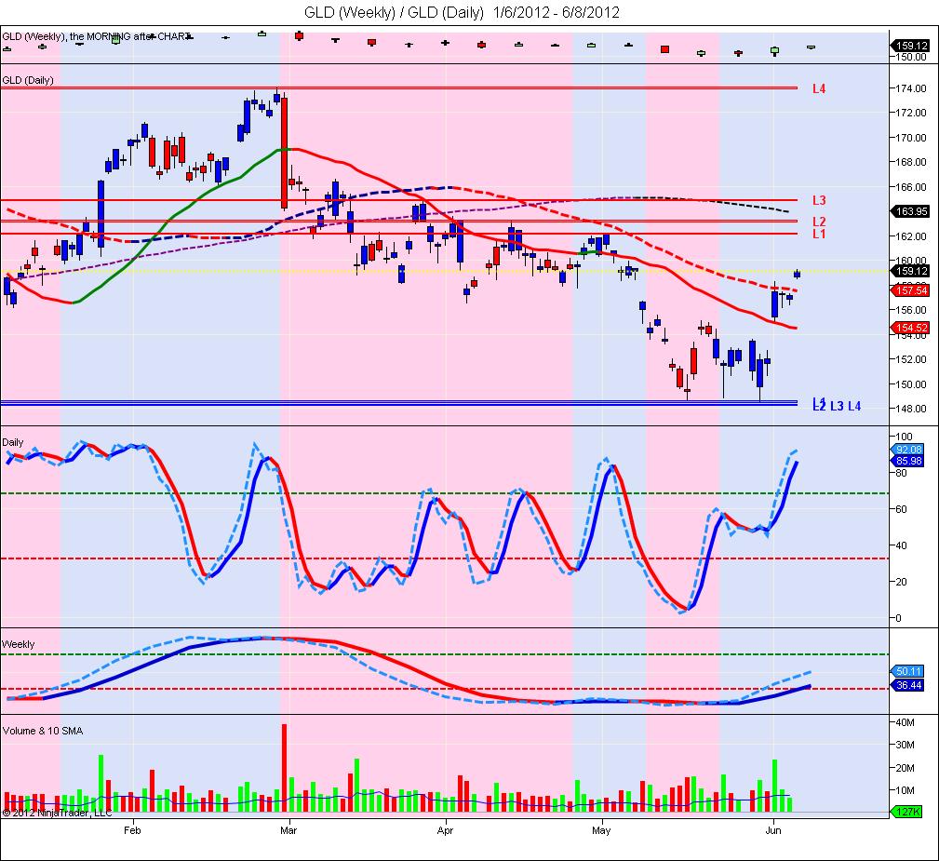Select the 92.08 light blue stochastic value
The image size is (939, 861).
(x=908, y=450)
